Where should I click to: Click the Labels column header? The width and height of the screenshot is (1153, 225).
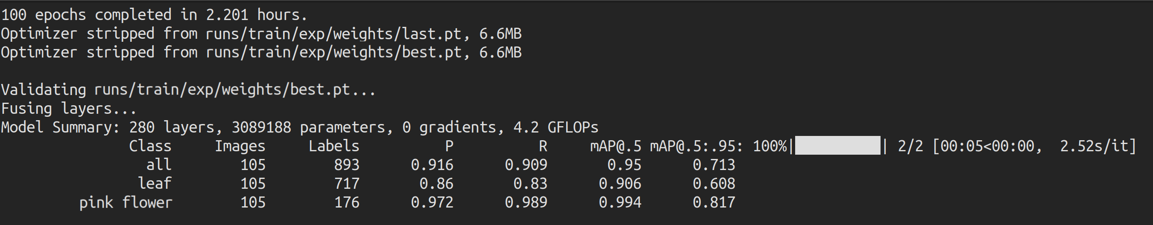click(334, 147)
